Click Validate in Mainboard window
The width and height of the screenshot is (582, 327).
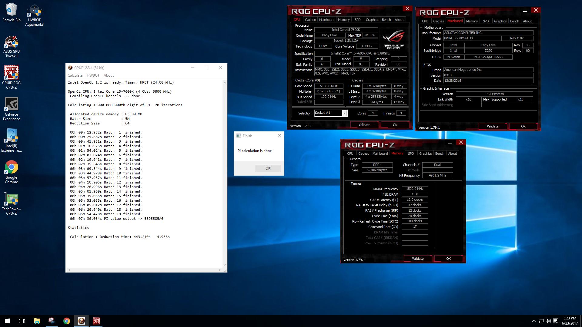(493, 126)
